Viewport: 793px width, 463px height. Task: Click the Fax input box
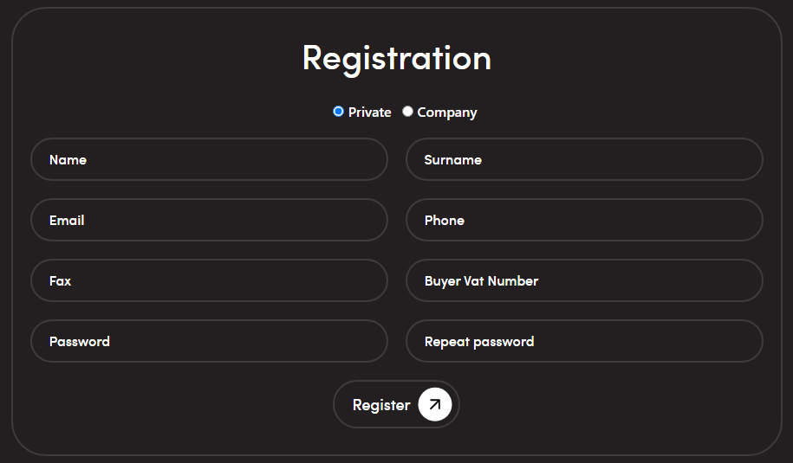point(209,281)
